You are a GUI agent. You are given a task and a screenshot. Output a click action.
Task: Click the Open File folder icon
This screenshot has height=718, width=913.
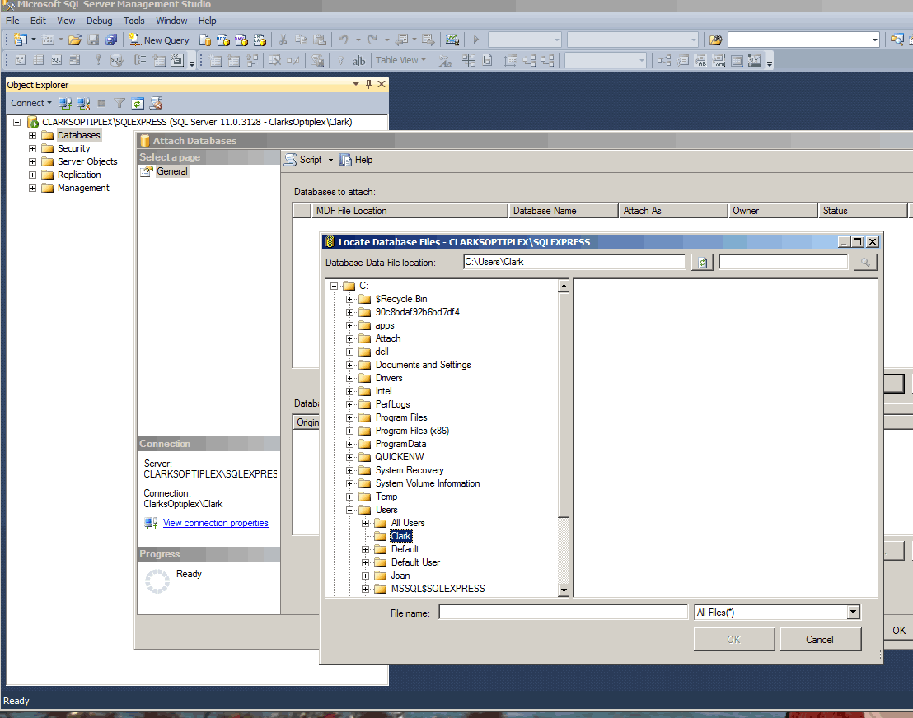(x=75, y=40)
